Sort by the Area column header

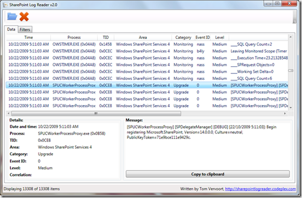coord(143,37)
